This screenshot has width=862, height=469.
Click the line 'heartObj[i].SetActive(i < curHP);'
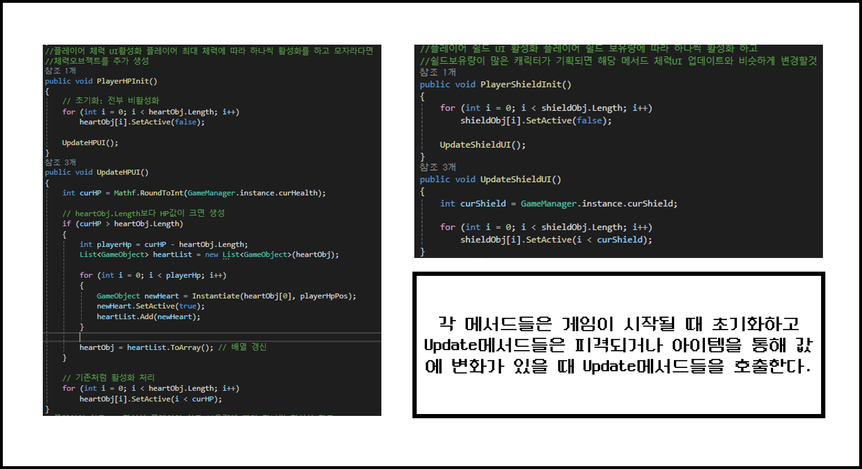click(150, 399)
